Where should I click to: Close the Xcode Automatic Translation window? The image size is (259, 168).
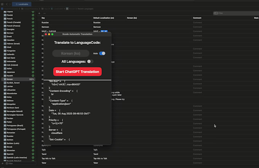click(x=46, y=34)
